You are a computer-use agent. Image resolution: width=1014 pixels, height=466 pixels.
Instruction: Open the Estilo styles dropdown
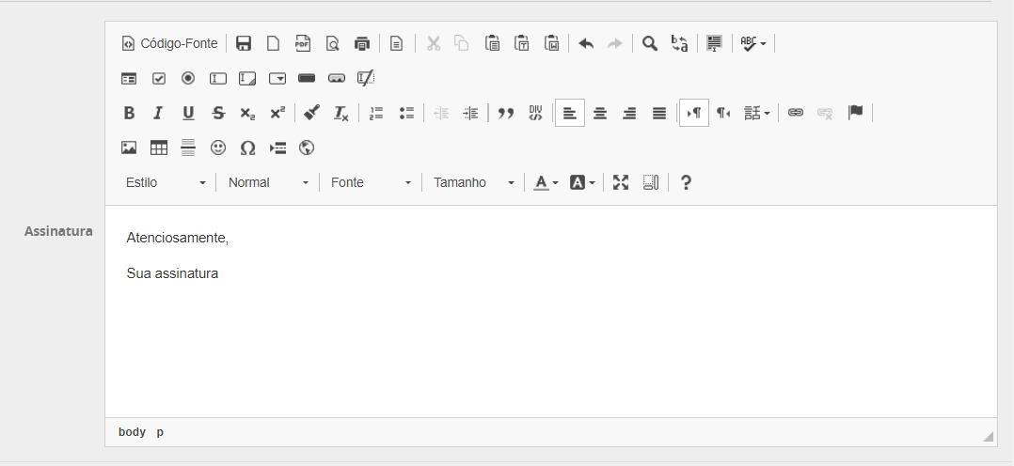[x=166, y=182]
